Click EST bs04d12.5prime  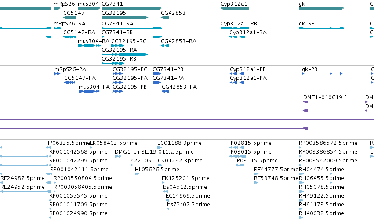pyautogui.click(x=166, y=192)
